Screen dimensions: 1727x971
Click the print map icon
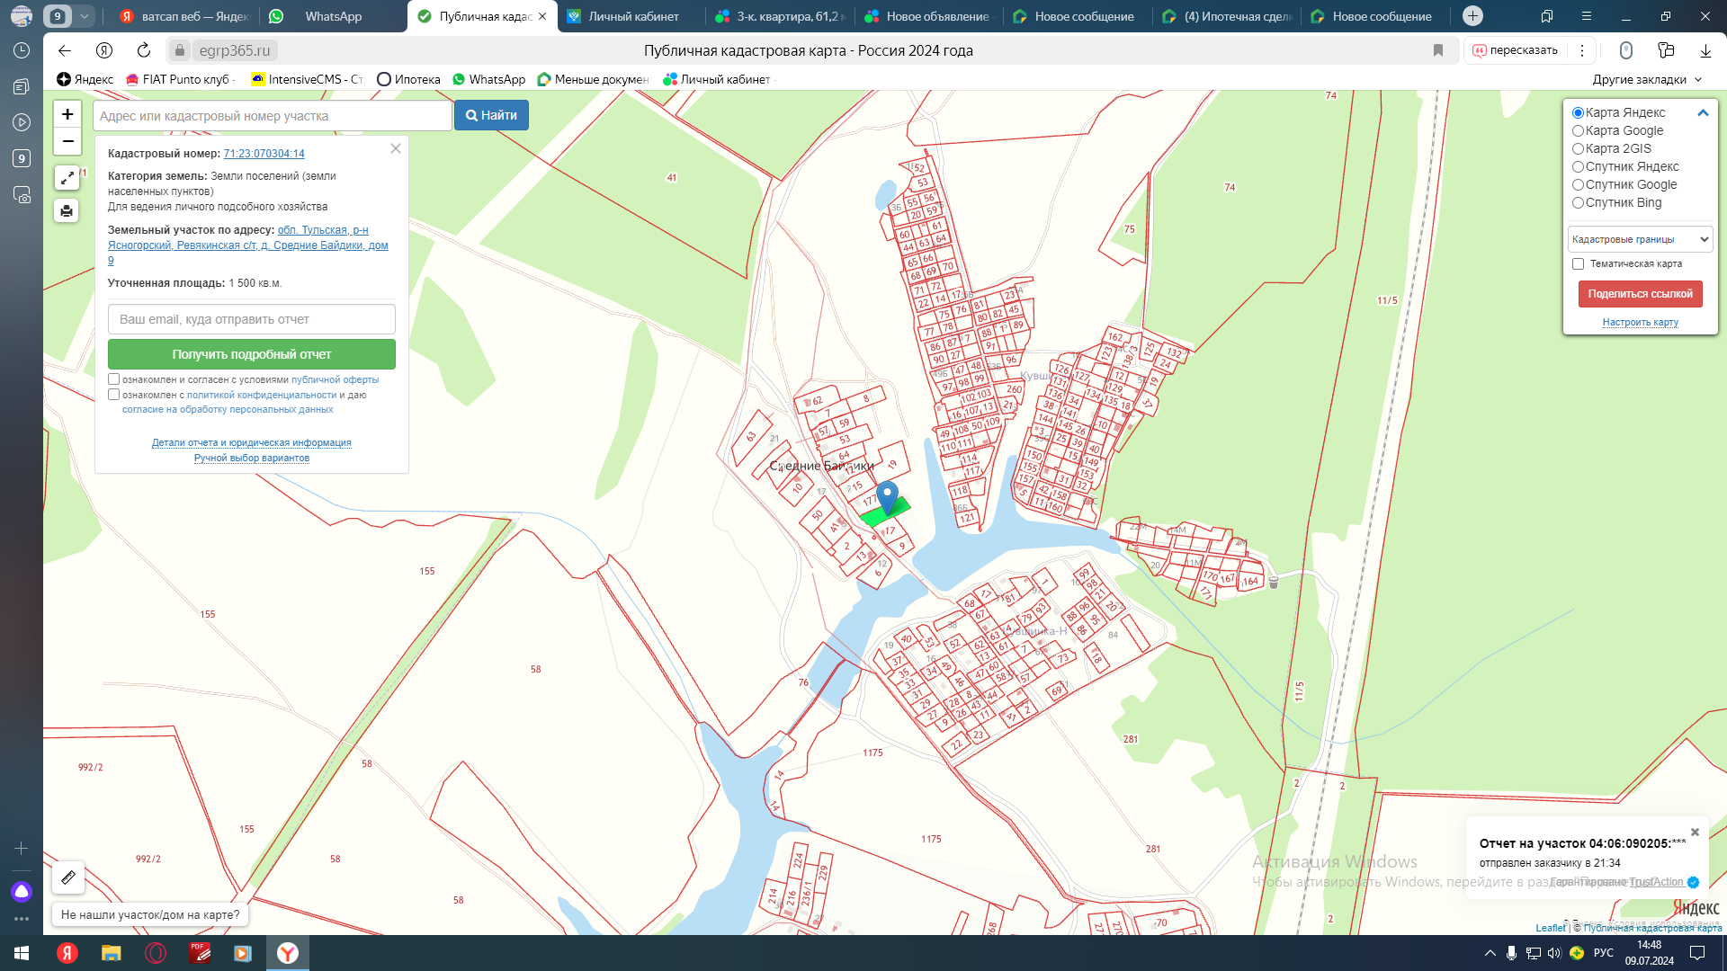click(x=67, y=211)
